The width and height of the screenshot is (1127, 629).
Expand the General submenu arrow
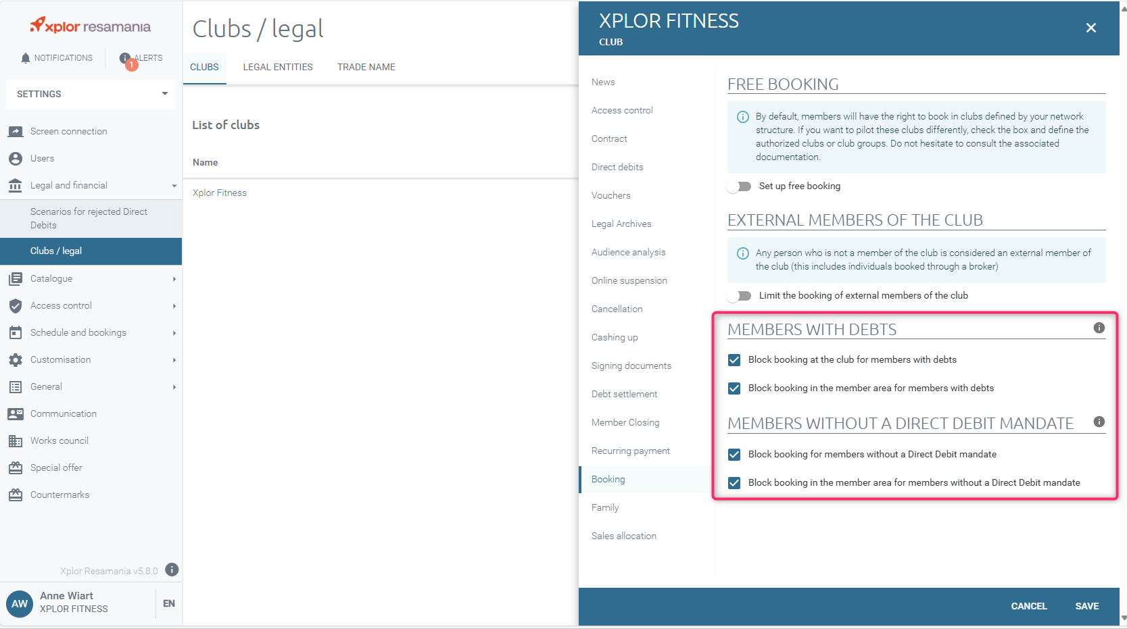[174, 386]
